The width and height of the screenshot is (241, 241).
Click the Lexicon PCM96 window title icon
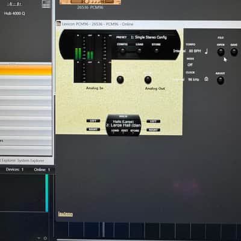point(58,23)
